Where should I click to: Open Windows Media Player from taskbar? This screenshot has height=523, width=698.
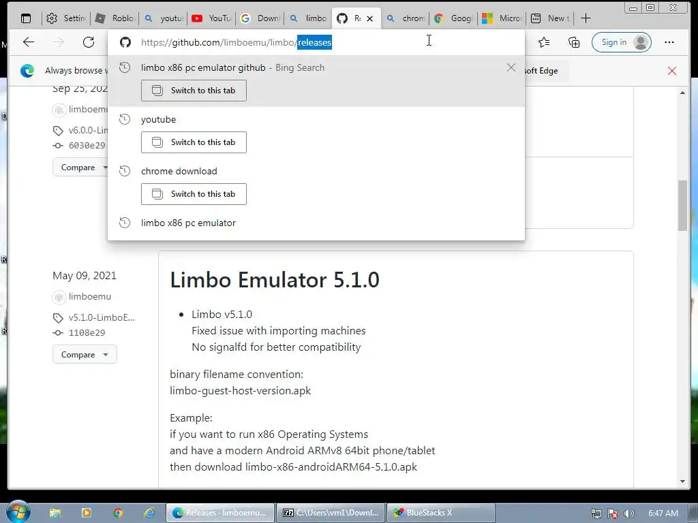87,513
